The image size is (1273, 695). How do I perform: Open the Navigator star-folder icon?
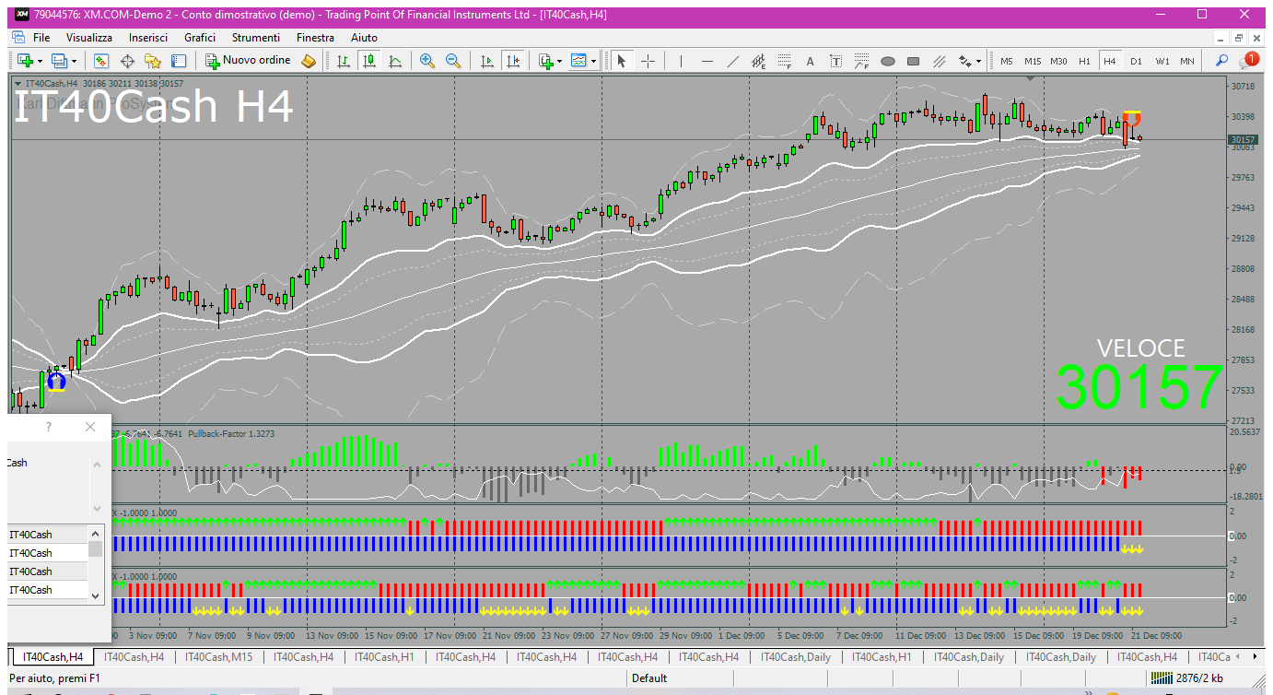(x=153, y=61)
